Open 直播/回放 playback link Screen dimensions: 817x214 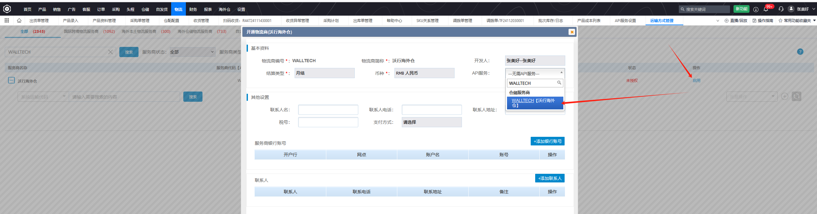click(736, 20)
